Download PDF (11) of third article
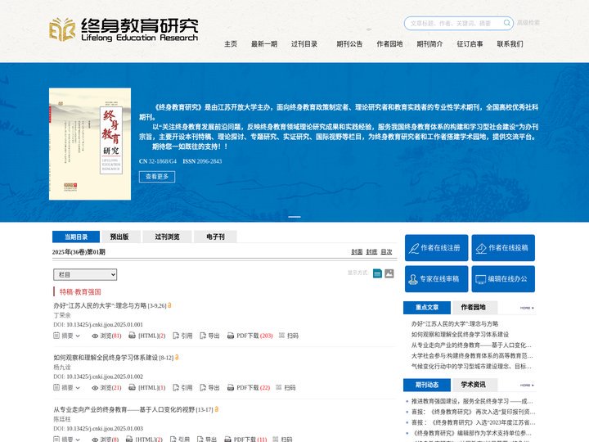Viewport: 589px width, 442px height. (x=245, y=439)
